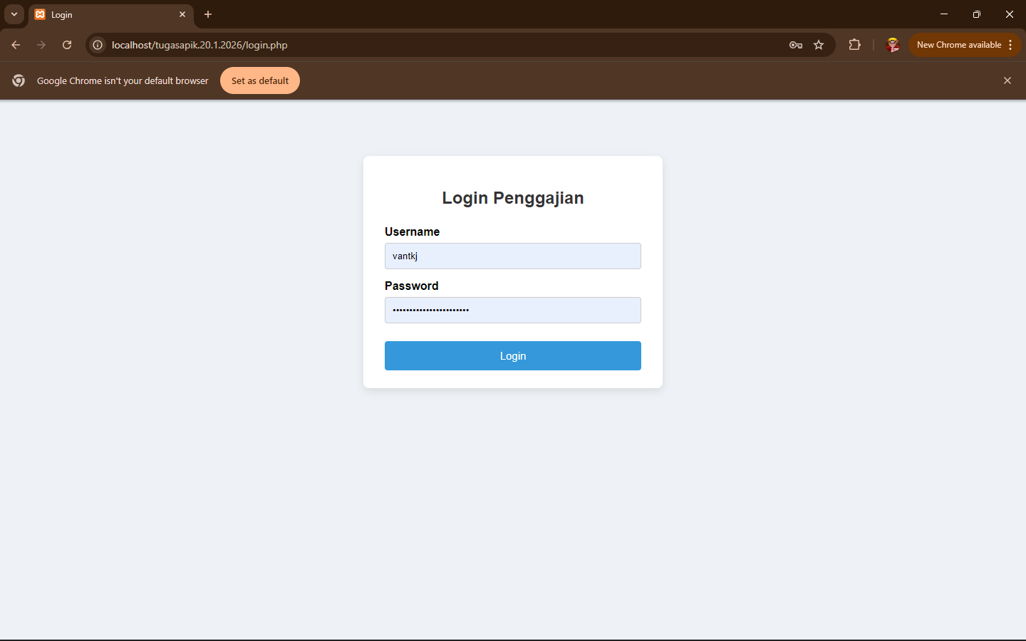The width and height of the screenshot is (1026, 641).
Task: View site information icon in address bar
Action: pyautogui.click(x=98, y=45)
